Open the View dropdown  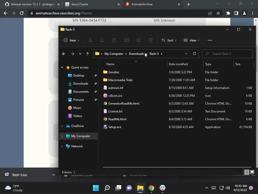(191, 40)
